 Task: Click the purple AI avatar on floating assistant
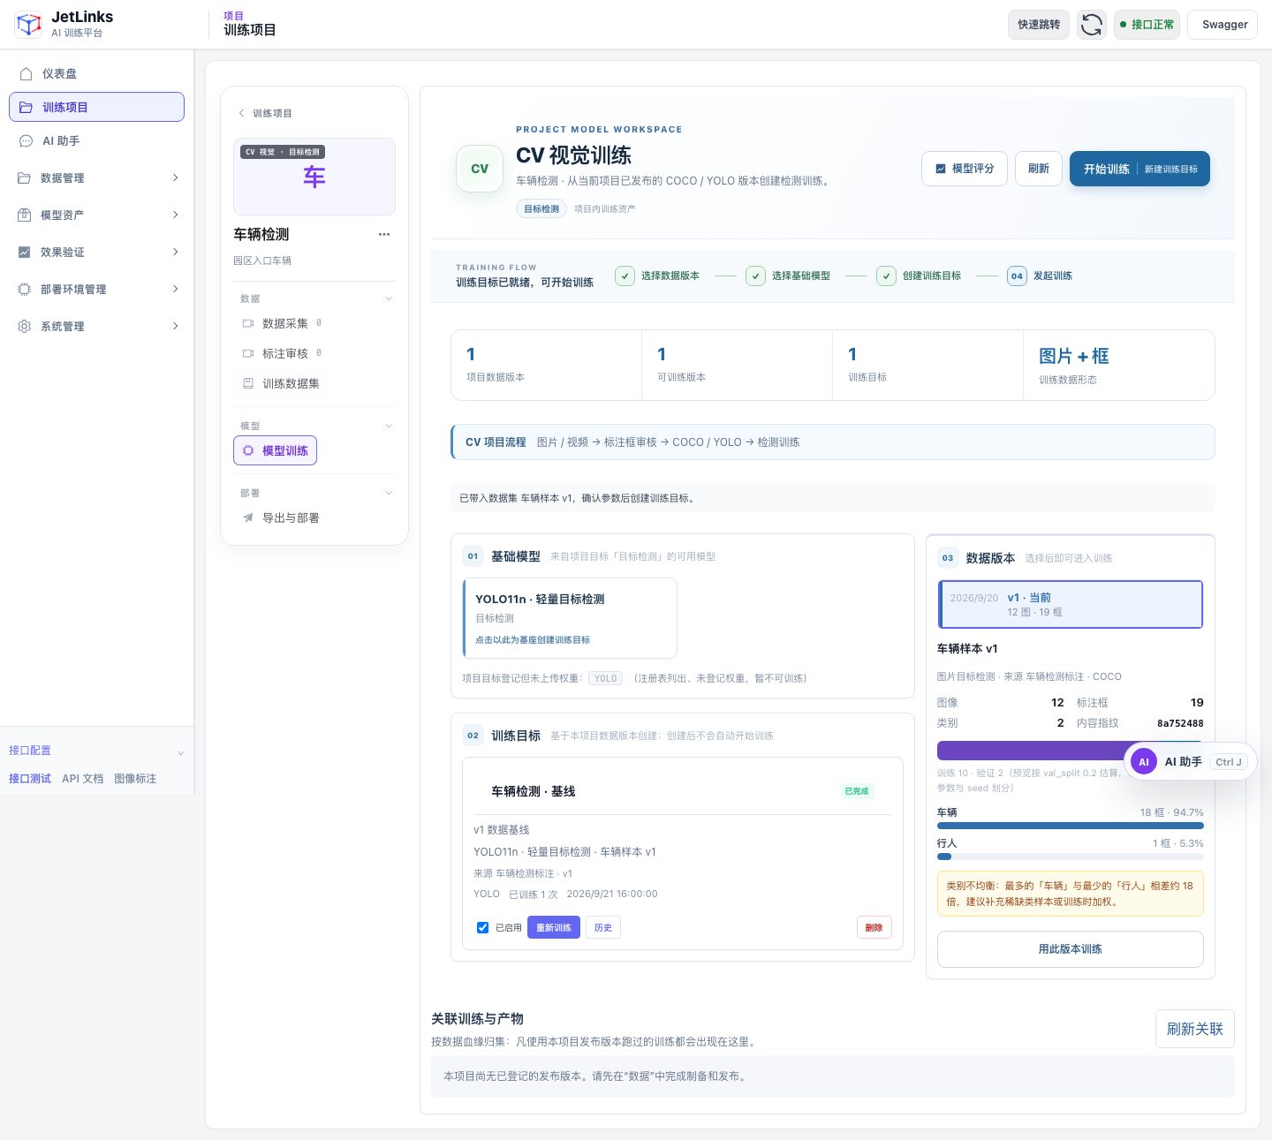click(x=1144, y=762)
